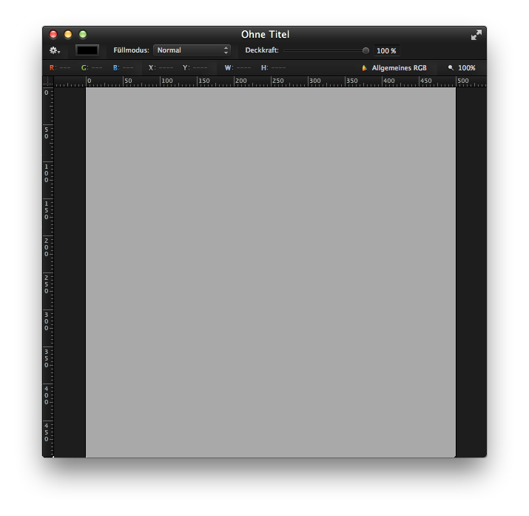The image size is (529, 516).
Task: Click the magnifier zoom icon
Action: pos(451,68)
